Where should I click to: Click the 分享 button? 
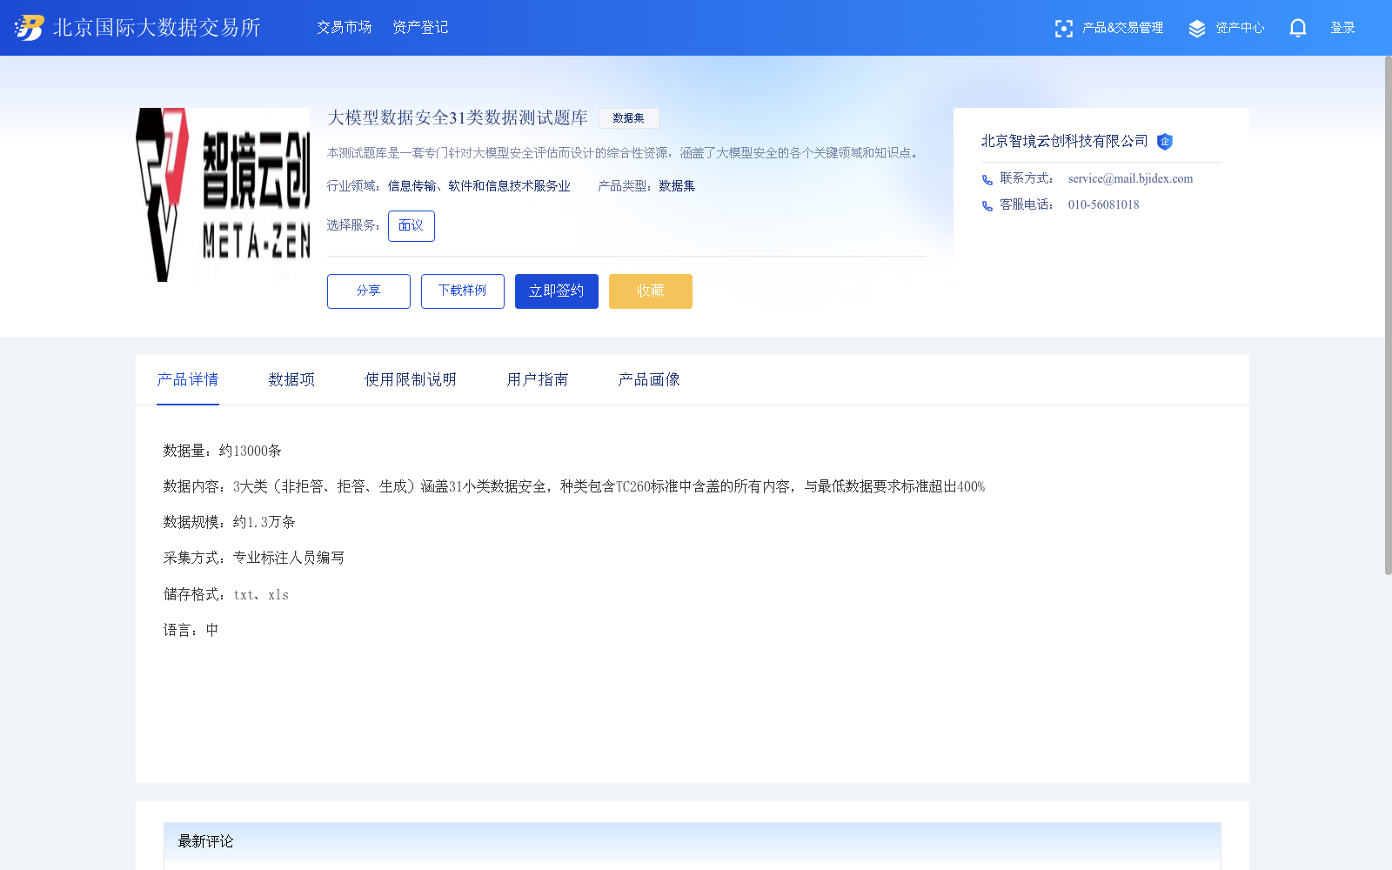click(x=369, y=291)
